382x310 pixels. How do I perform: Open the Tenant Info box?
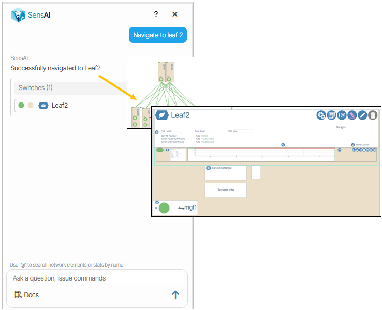[x=226, y=190]
